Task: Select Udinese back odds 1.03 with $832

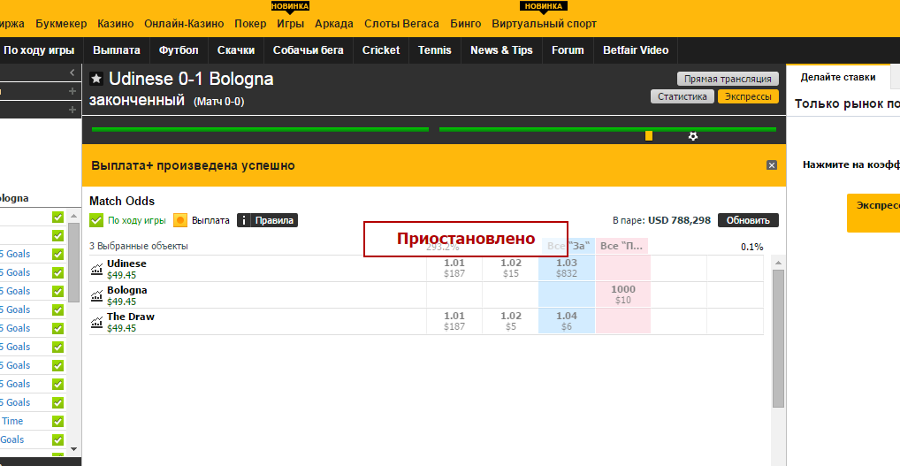Action: point(567,268)
